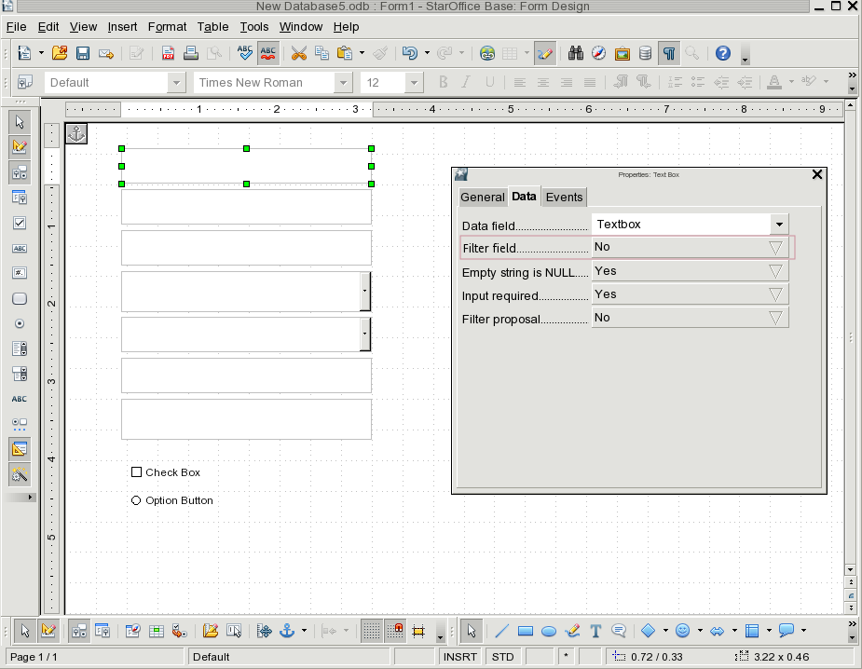Viewport: 862px width, 669px height.
Task: Select the Ellipse drawing tool
Action: click(549, 632)
